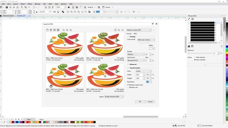This screenshot has height=128, width=228.
Task: Click the Copy icon in main toolbar
Action: 26,7
